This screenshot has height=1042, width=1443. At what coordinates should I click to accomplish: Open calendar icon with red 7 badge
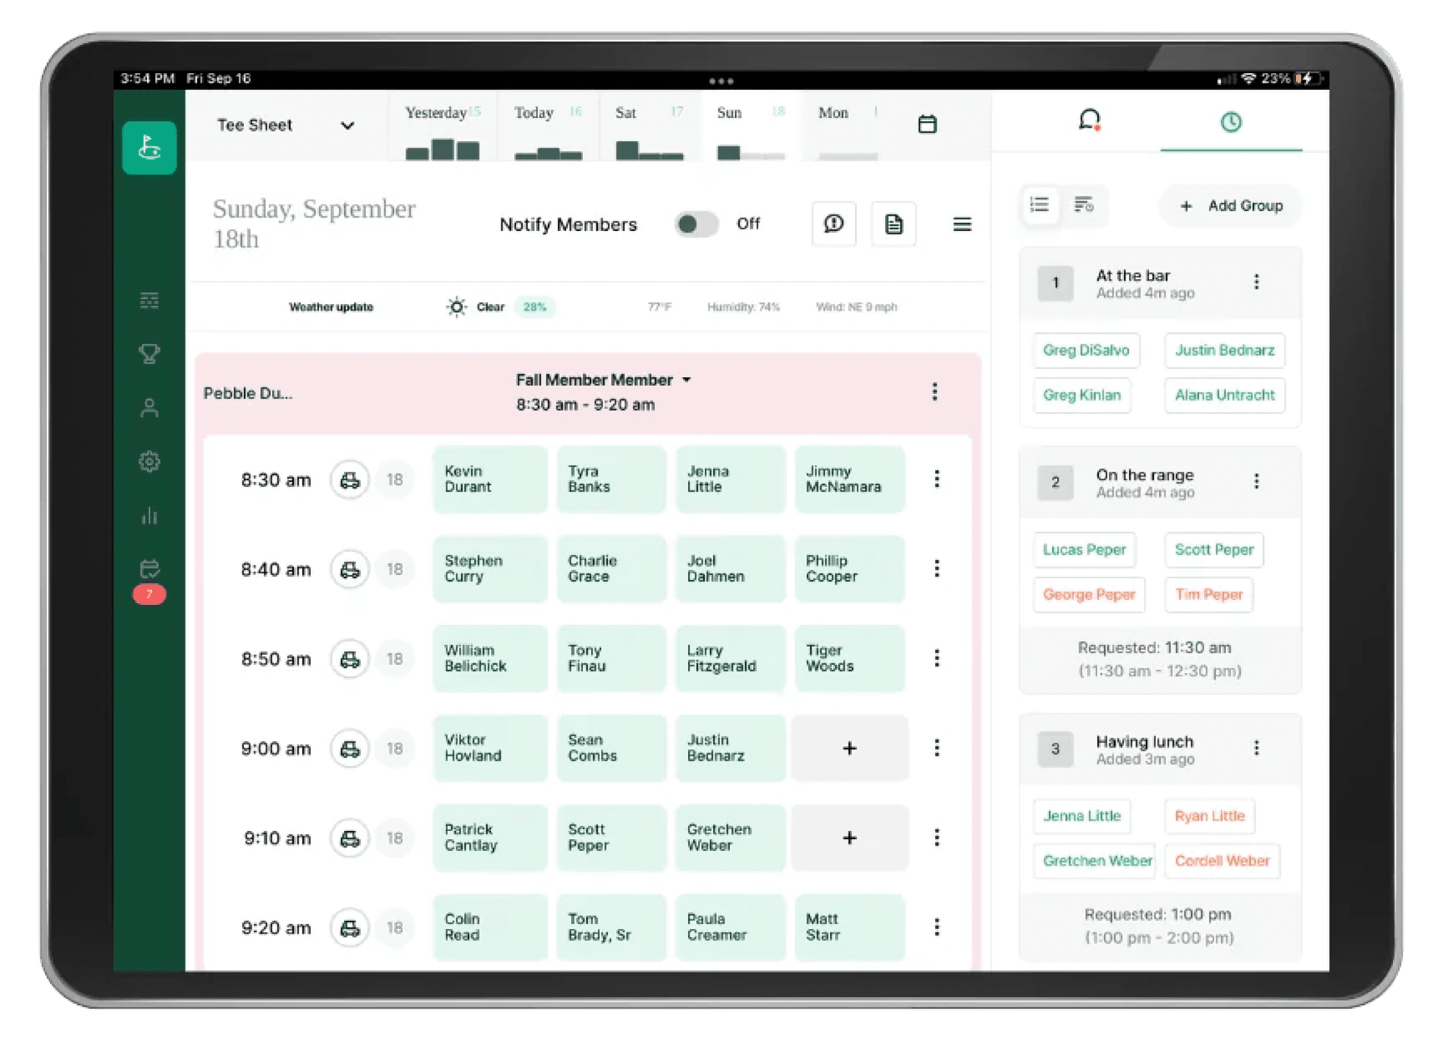pyautogui.click(x=149, y=569)
